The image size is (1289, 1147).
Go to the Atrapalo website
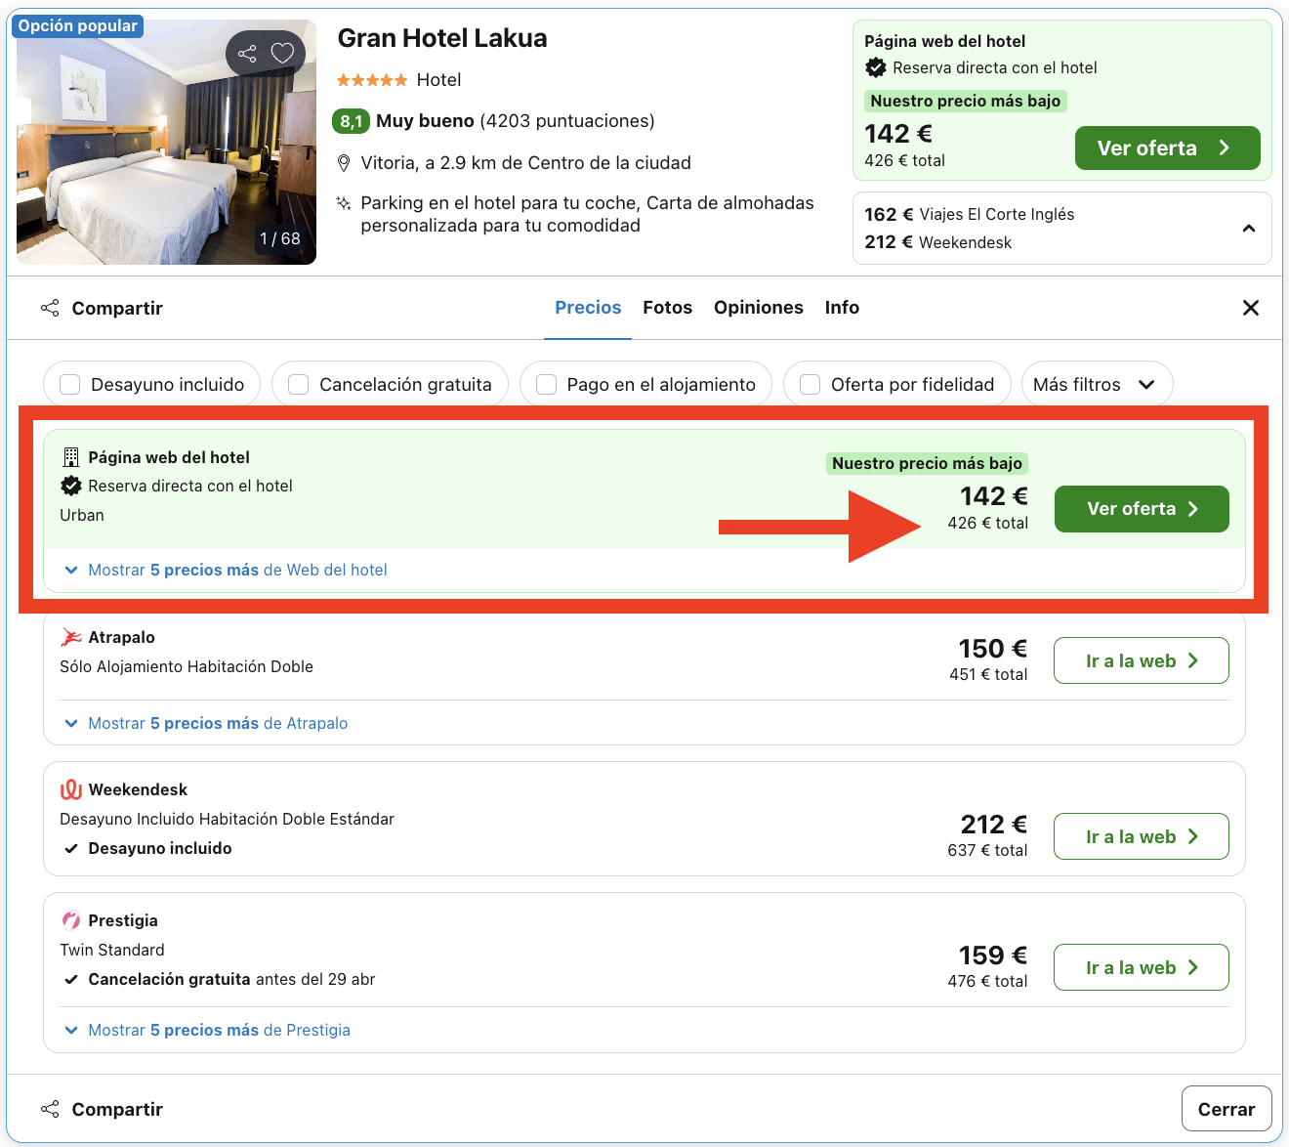click(x=1142, y=661)
